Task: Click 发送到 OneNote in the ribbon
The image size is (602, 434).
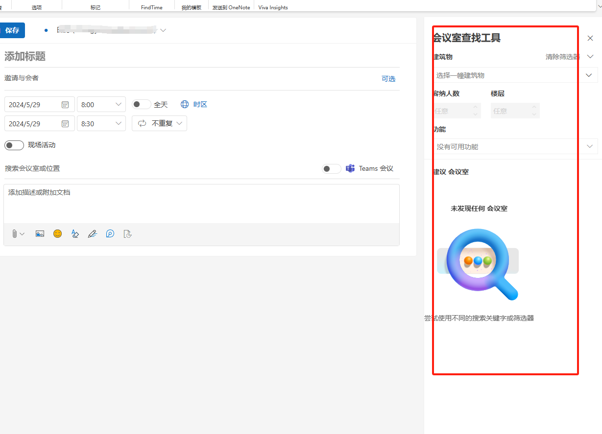Action: pos(231,7)
